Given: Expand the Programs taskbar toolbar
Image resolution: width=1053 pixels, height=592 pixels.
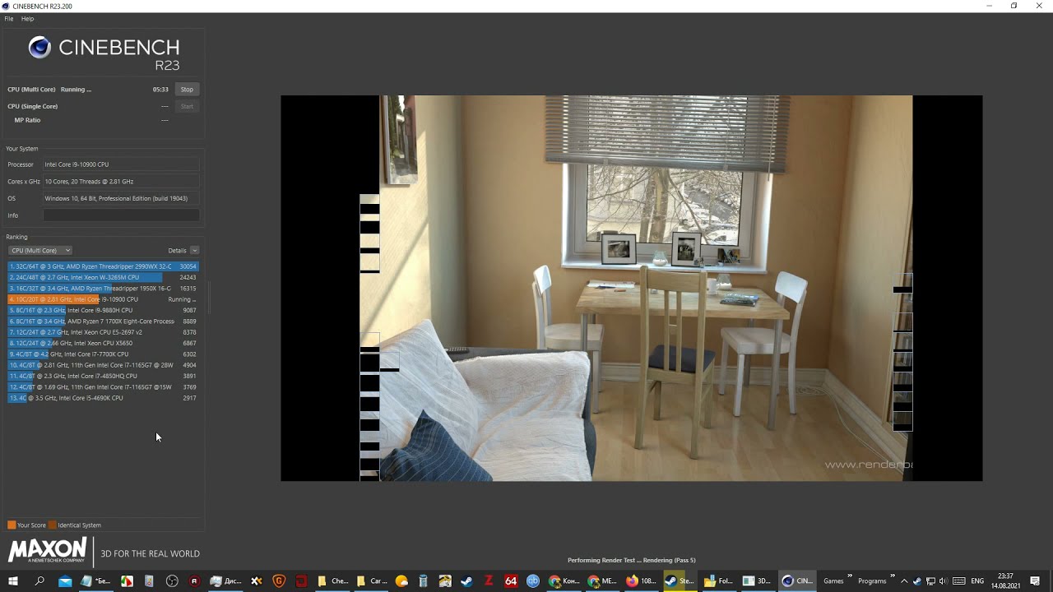Looking at the screenshot, I should pyautogui.click(x=893, y=576).
